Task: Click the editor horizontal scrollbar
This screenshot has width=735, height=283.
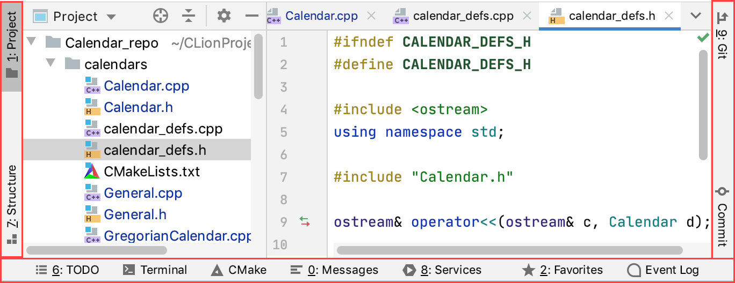Action: tap(509, 250)
